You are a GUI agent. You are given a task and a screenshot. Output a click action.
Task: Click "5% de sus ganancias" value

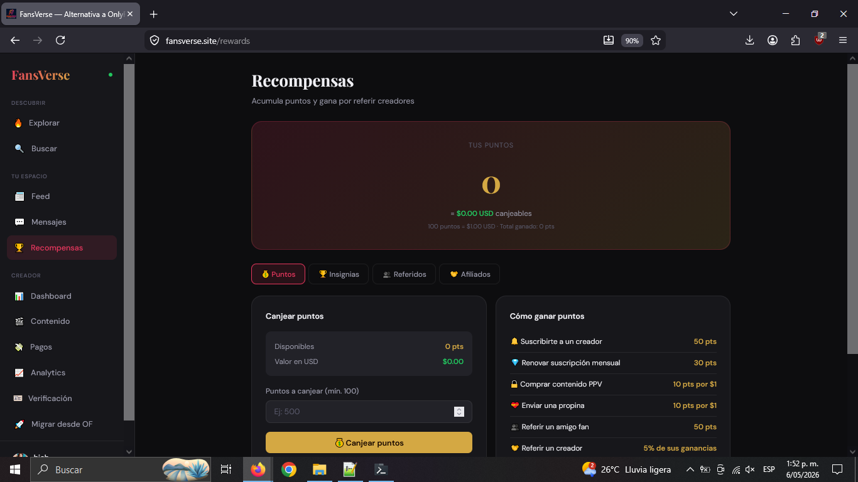pos(680,448)
